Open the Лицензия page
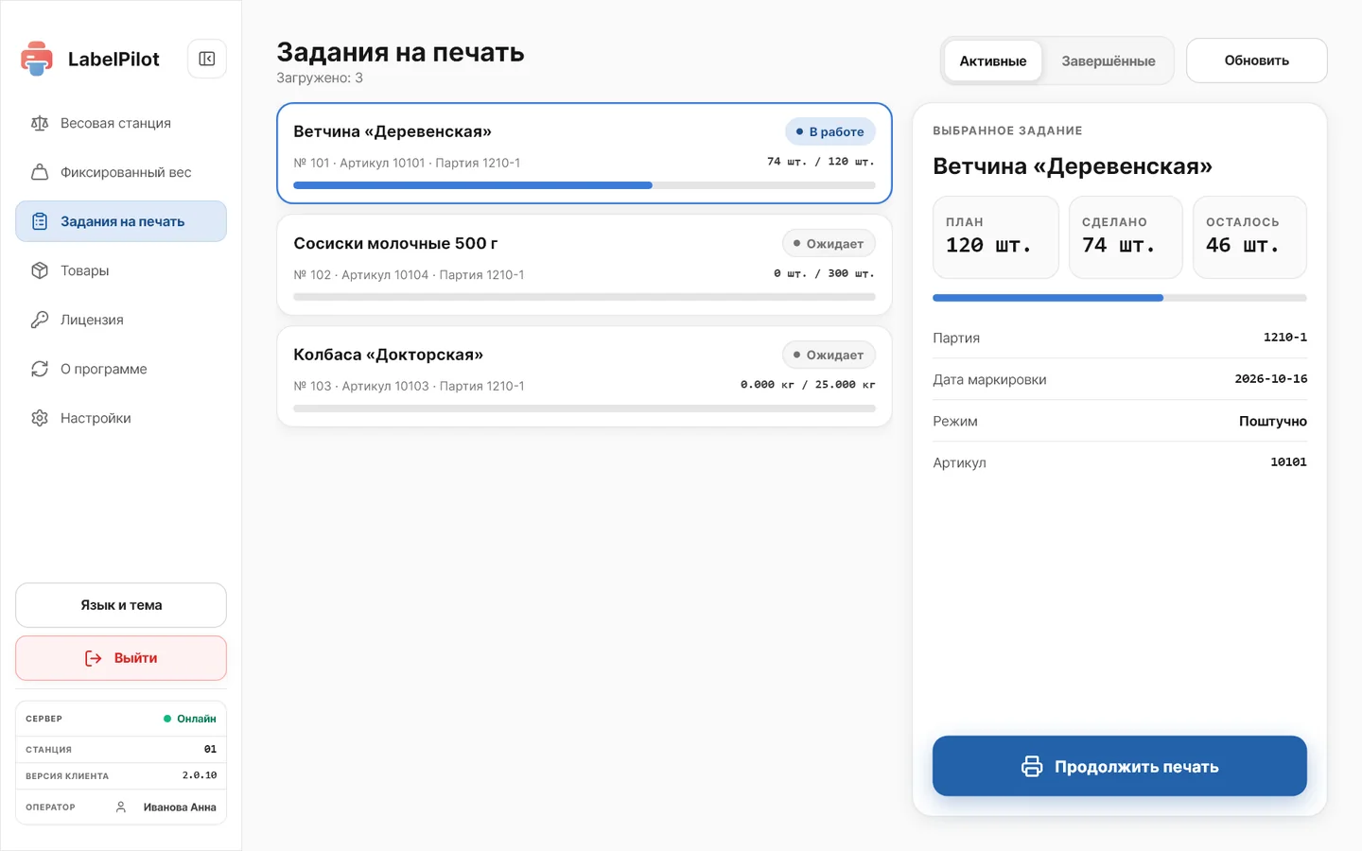This screenshot has width=1362, height=851. 121,320
